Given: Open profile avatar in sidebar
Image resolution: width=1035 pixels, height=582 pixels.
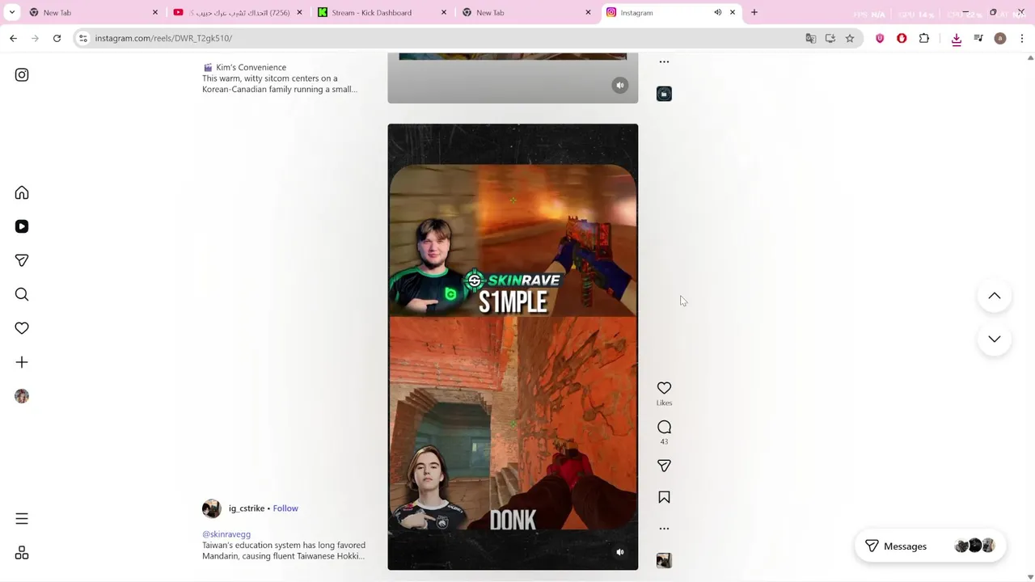Looking at the screenshot, I should point(22,397).
